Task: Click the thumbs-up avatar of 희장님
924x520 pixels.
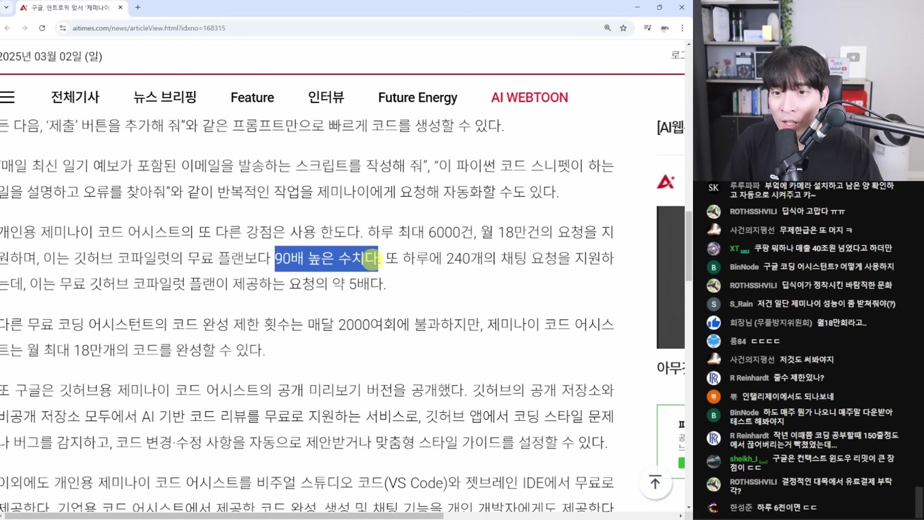Action: [714, 323]
